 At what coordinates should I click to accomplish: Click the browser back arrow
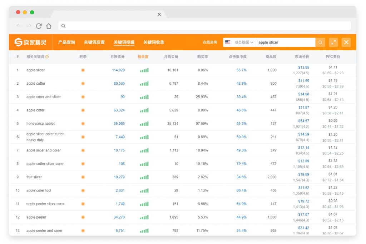19,26
